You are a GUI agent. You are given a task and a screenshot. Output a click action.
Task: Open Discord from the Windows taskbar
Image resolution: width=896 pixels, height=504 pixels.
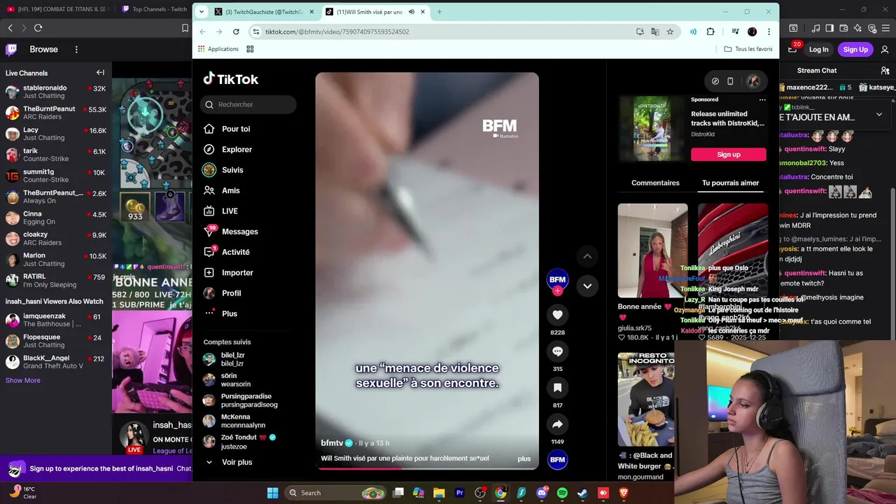tap(542, 493)
